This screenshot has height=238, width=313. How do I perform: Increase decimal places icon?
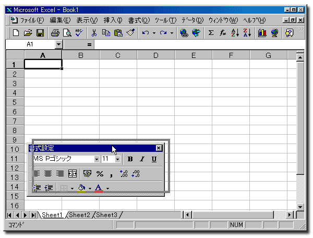click(124, 173)
